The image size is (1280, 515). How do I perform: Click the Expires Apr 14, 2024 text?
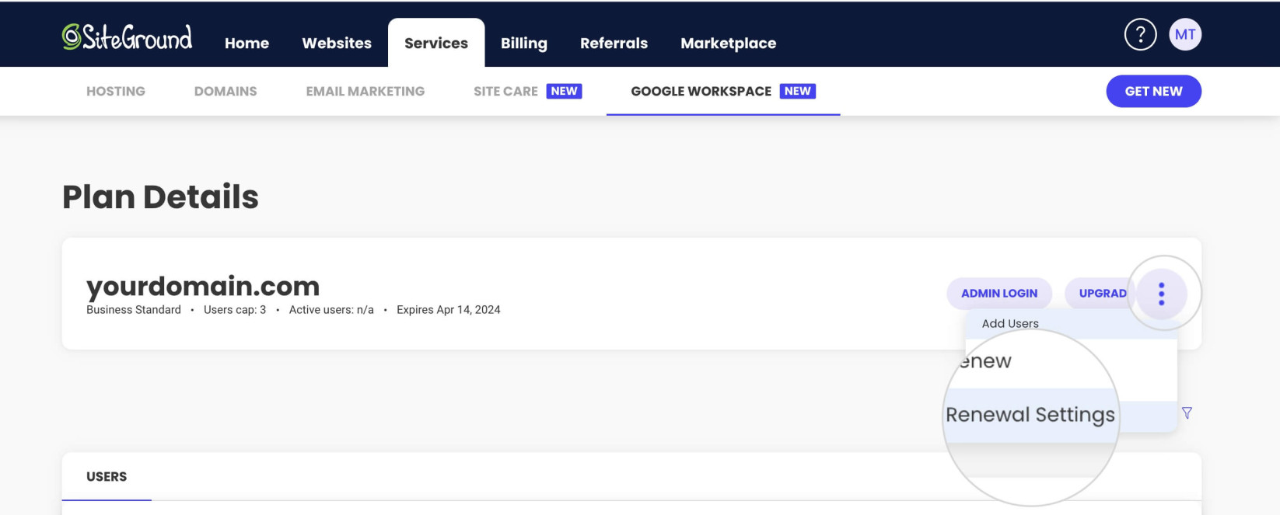click(x=449, y=310)
